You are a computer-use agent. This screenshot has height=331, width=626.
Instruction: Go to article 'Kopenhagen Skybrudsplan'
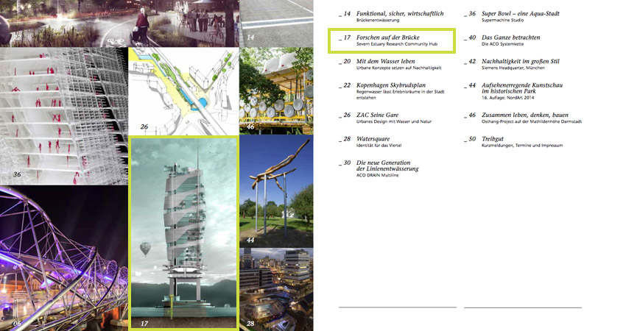pyautogui.click(x=391, y=85)
